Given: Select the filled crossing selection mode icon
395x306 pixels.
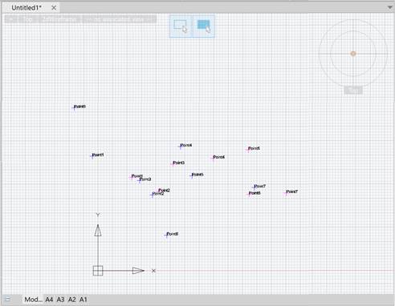Looking at the screenshot, I should pos(204,26).
